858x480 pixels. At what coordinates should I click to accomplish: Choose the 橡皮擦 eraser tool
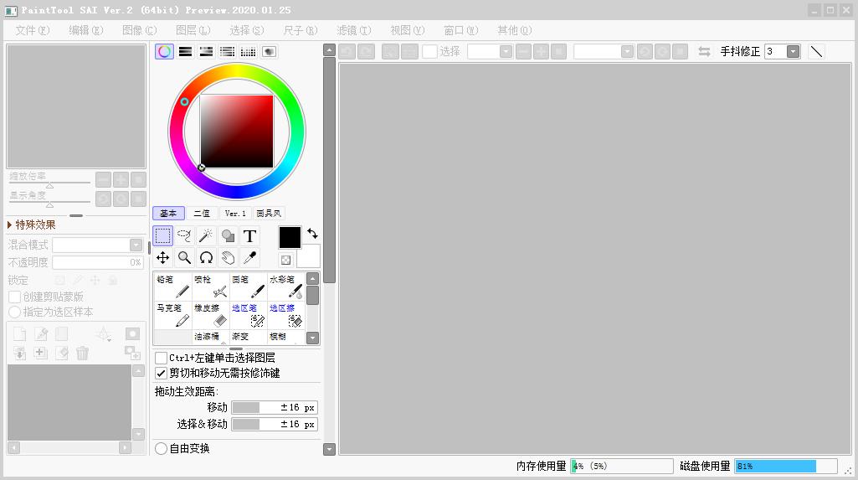point(211,315)
